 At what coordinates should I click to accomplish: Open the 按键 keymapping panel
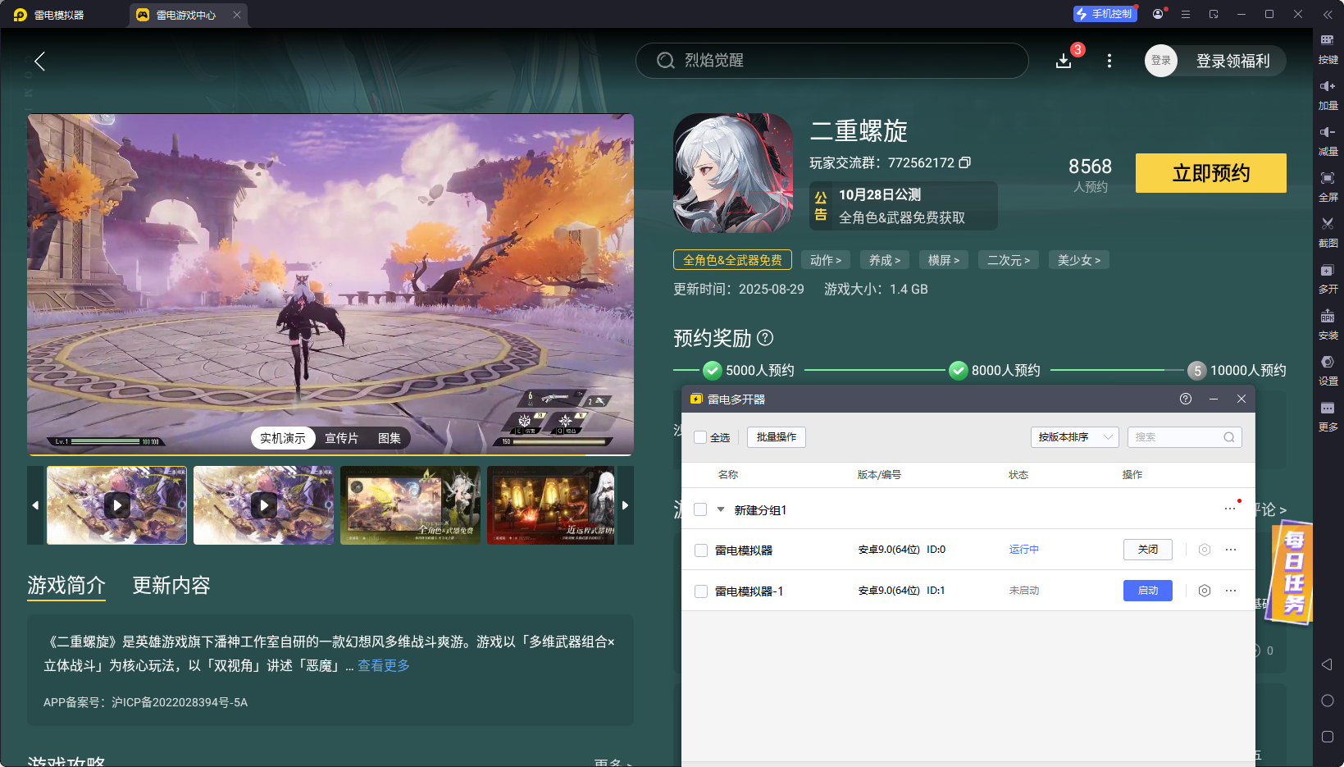[1328, 49]
